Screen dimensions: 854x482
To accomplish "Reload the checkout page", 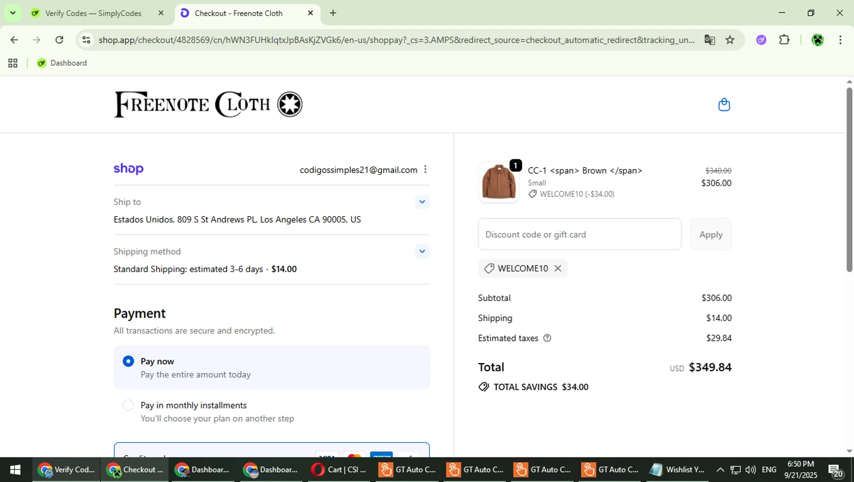I will point(59,40).
